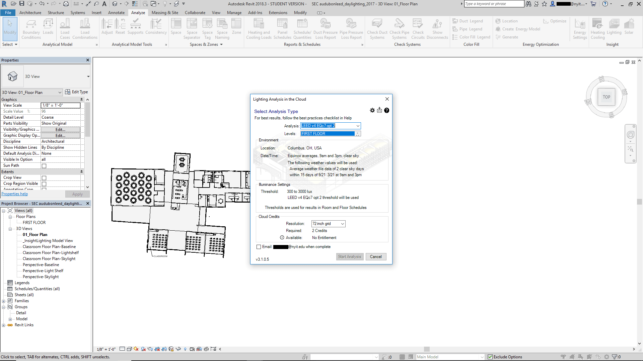Toggle the Sun Path checkbox
643x361 pixels.
[44, 166]
